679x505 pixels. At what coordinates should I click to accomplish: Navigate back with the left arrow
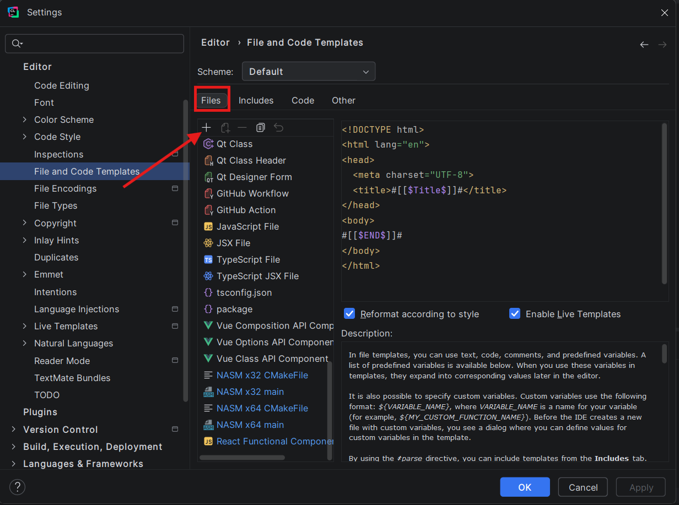click(644, 45)
